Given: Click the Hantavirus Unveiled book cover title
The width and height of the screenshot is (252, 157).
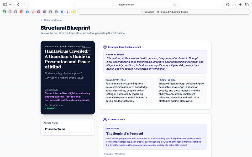Looking at the screenshot, I should tap(67, 59).
